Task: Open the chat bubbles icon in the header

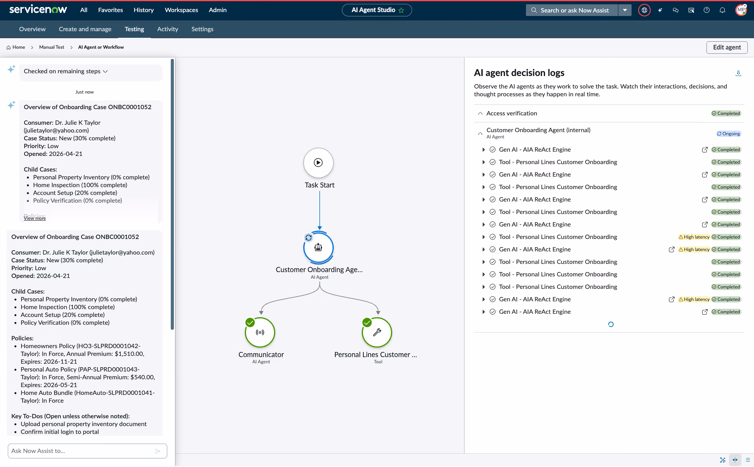Action: tap(676, 10)
